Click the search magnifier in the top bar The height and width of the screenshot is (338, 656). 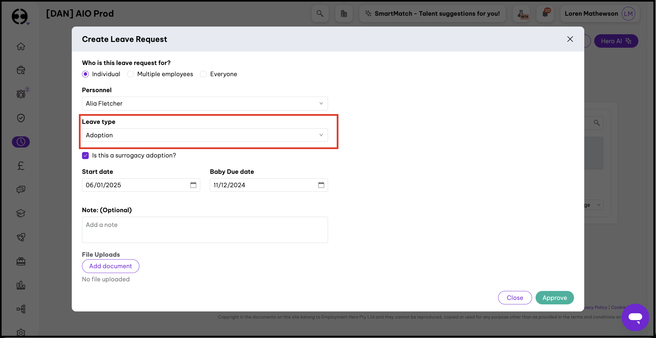tap(320, 13)
